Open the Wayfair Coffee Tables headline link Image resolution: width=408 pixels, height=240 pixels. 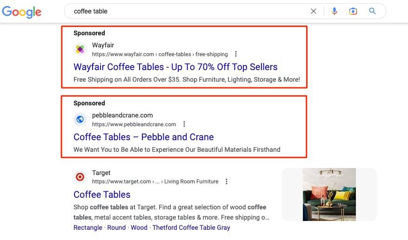click(x=175, y=67)
